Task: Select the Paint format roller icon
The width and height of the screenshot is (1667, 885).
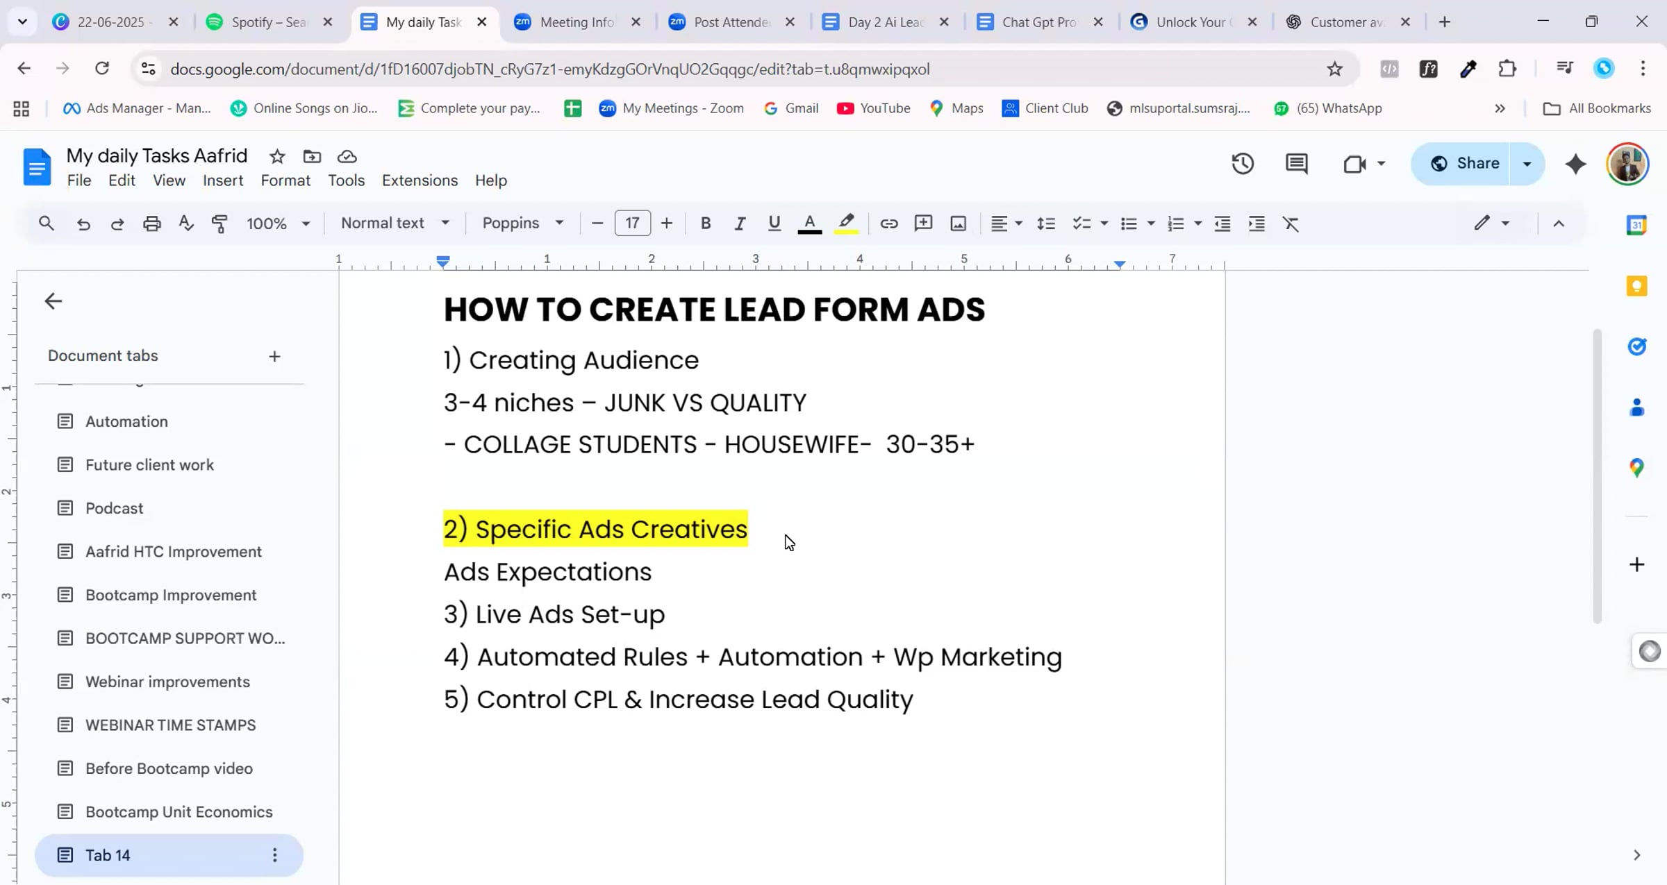Action: (219, 224)
